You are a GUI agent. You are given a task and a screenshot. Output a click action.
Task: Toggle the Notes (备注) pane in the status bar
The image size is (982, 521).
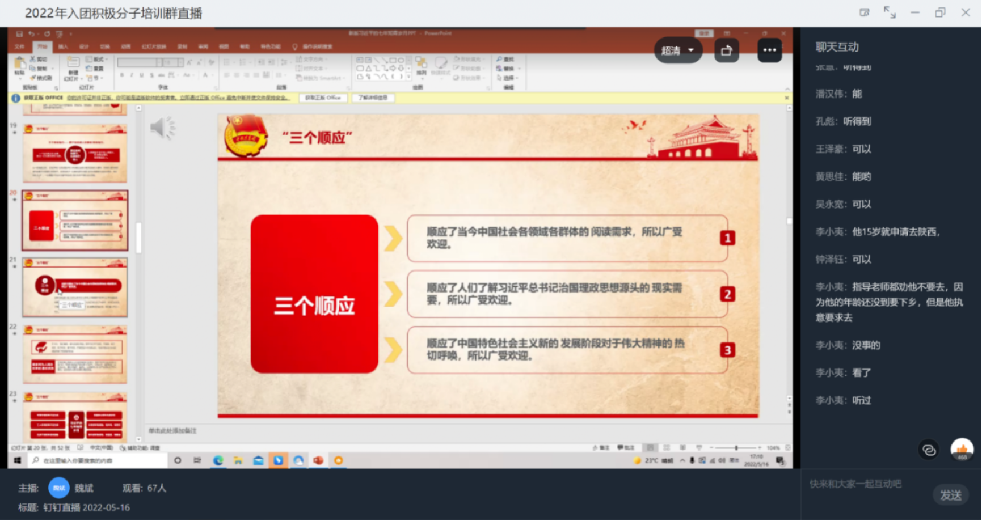pyautogui.click(x=601, y=448)
